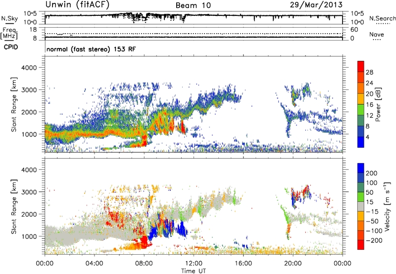Viewport: 396px width, 274px height.
Task: Pick the red top segment of Power color bar
Action: coord(361,66)
